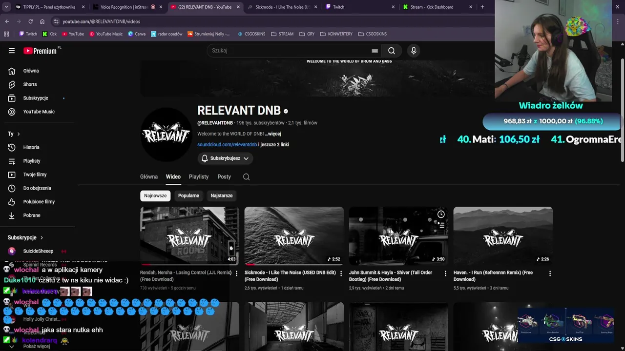The height and width of the screenshot is (351, 625).
Task: Expand the Ty section chevron
Action: pos(19,134)
